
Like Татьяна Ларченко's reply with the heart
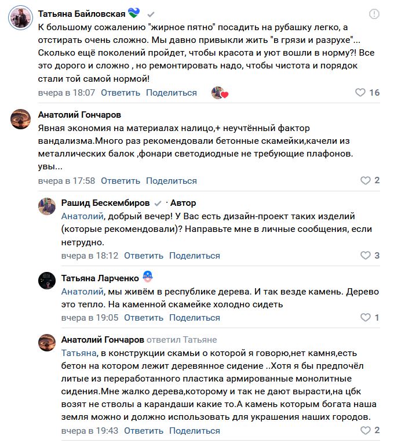366,317
